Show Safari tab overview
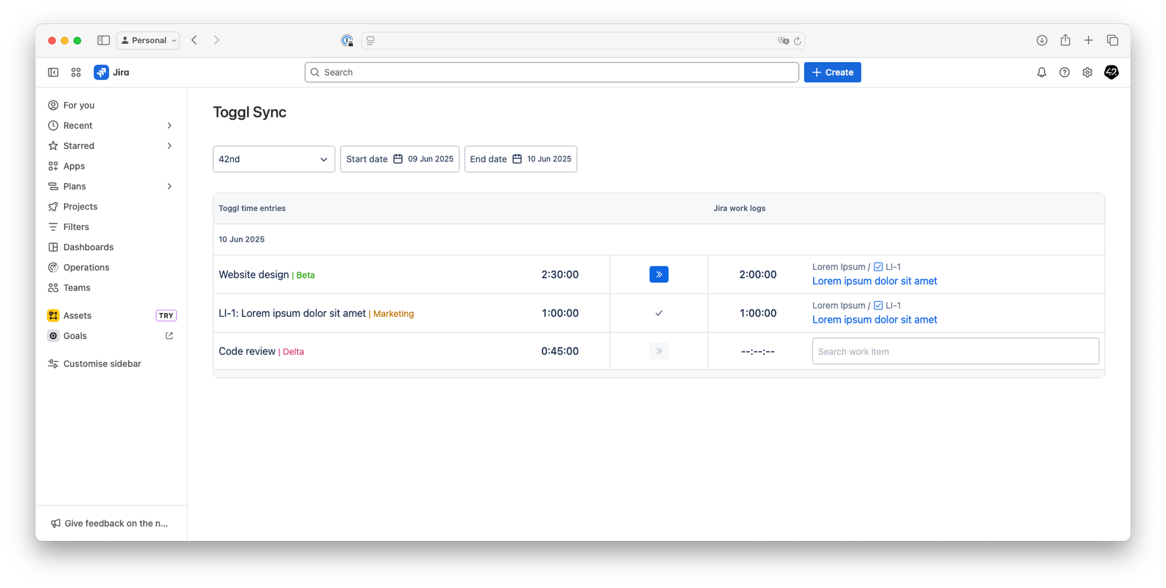1166x588 pixels. pyautogui.click(x=1112, y=41)
